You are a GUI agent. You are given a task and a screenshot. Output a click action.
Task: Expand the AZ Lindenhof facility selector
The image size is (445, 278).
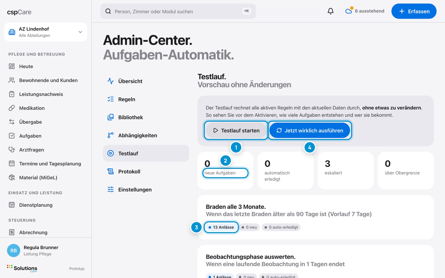(x=46, y=32)
